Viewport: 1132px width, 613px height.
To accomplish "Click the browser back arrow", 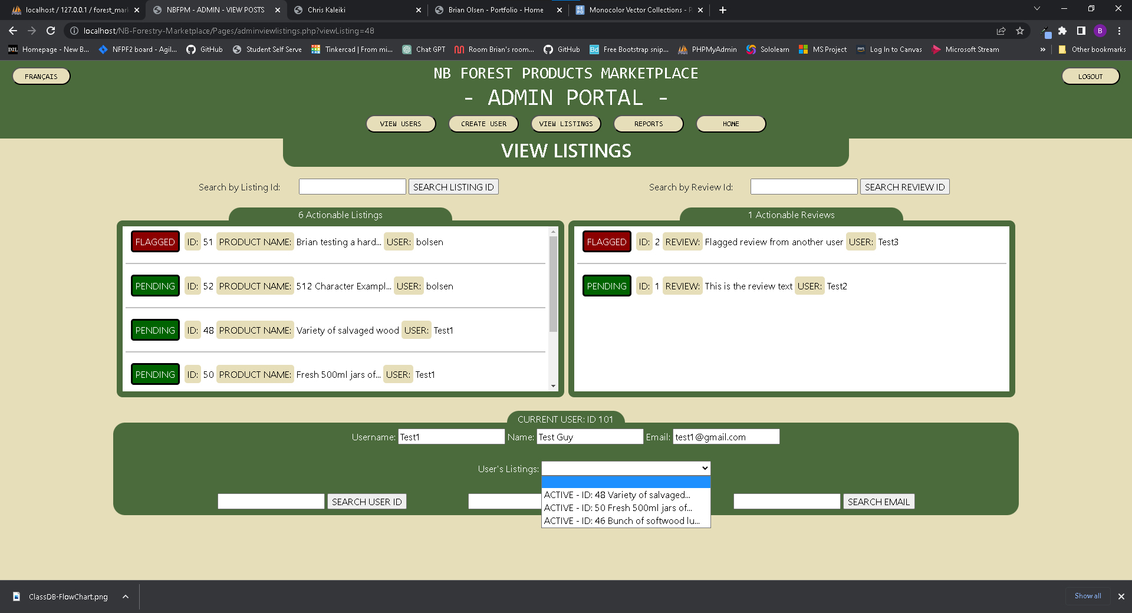I will pyautogui.click(x=13, y=31).
